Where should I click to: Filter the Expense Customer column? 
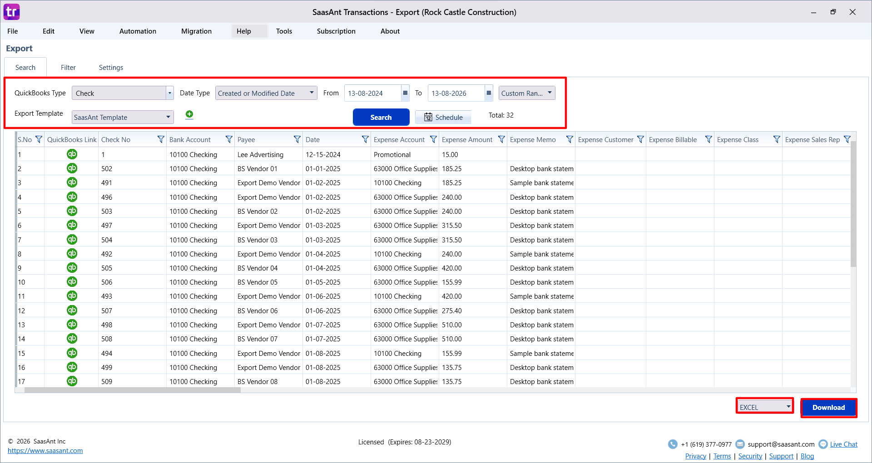(640, 139)
